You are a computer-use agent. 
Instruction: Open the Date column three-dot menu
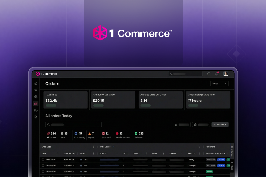58,153
